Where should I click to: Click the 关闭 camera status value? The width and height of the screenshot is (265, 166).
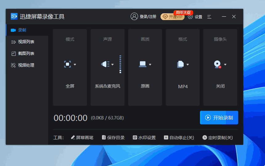pyautogui.click(x=220, y=86)
